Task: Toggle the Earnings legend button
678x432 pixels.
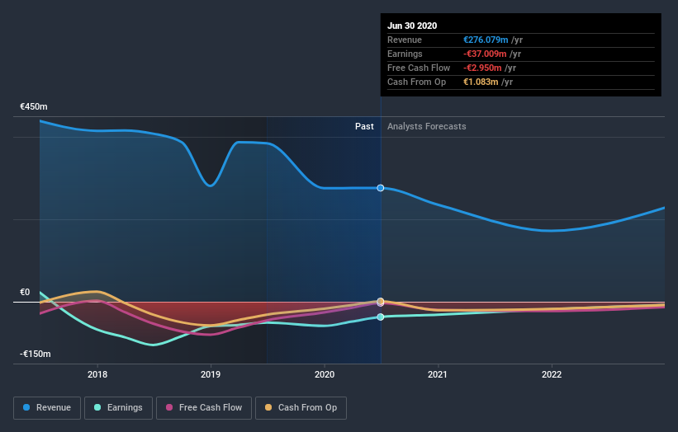Action: coord(118,408)
